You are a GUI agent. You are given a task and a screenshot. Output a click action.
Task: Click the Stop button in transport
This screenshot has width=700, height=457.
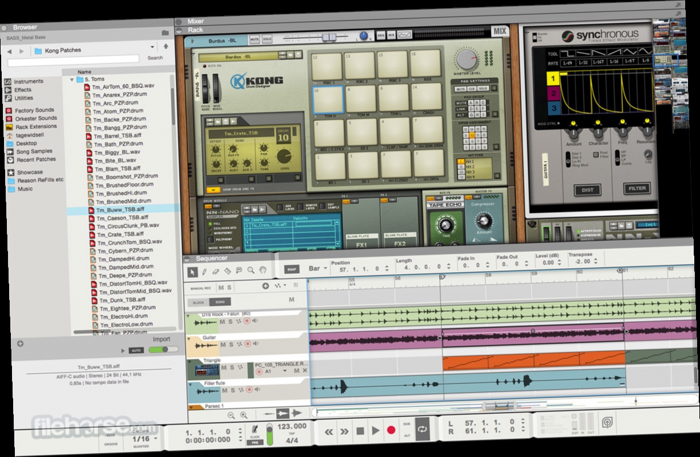point(360,431)
